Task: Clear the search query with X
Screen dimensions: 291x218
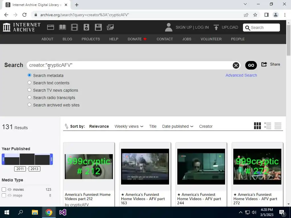Action: point(236,65)
